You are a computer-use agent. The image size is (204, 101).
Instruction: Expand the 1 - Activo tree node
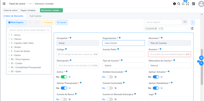click(9, 35)
